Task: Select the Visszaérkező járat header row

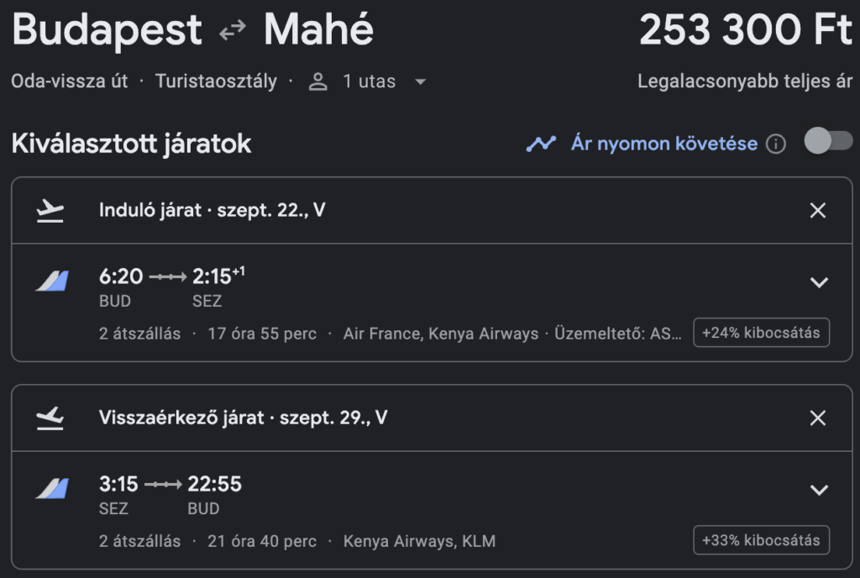Action: tap(432, 418)
